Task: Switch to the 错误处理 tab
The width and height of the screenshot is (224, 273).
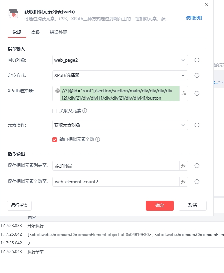Action: click(59, 32)
